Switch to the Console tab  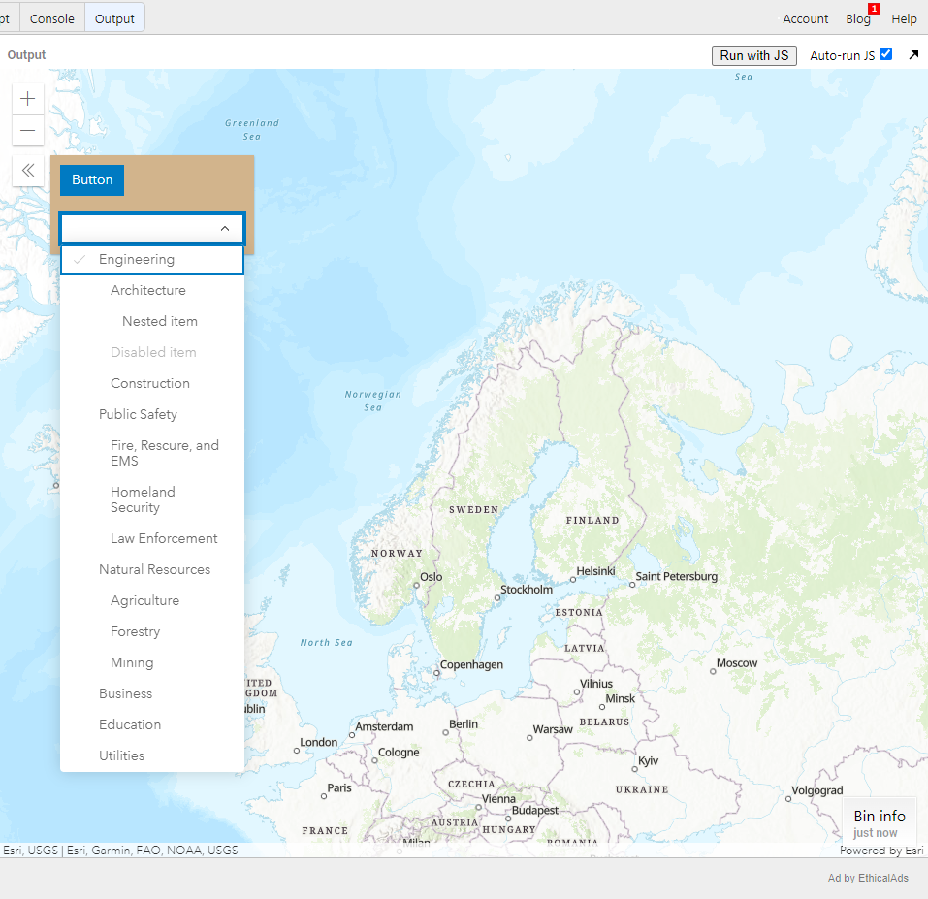point(52,19)
